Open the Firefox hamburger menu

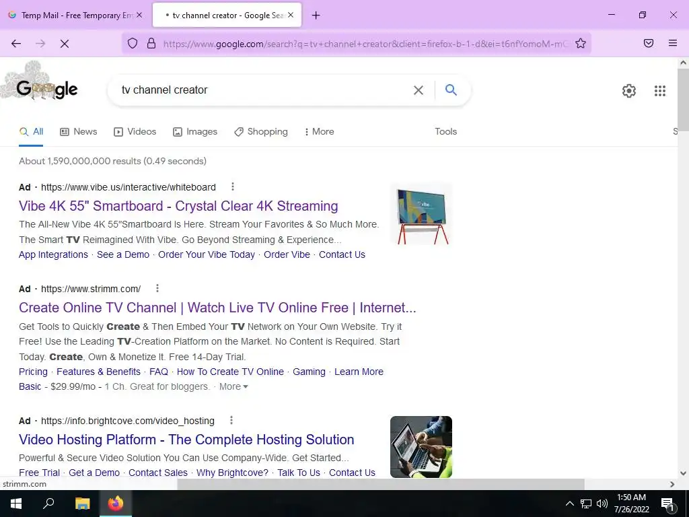(673, 43)
